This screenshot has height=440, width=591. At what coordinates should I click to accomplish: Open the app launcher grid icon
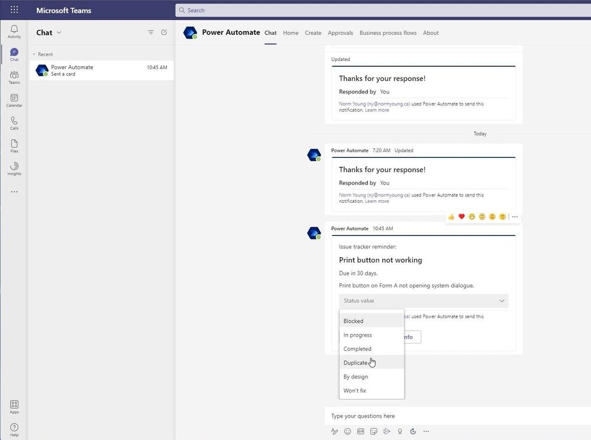pyautogui.click(x=14, y=10)
